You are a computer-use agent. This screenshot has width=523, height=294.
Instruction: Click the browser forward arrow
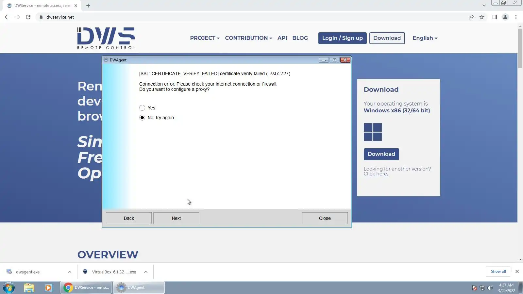[18, 17]
